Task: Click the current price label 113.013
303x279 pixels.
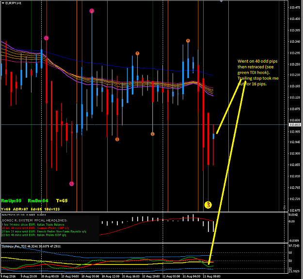Action: 295,125
